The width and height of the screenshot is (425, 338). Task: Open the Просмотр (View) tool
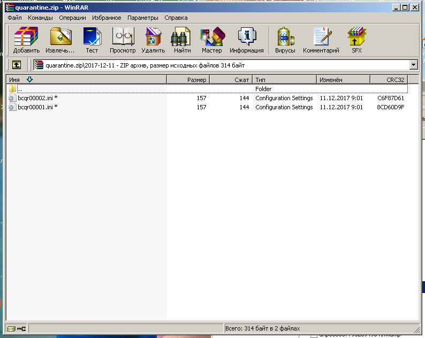[123, 40]
